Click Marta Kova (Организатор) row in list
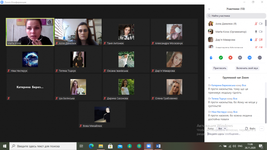 point(236,32)
